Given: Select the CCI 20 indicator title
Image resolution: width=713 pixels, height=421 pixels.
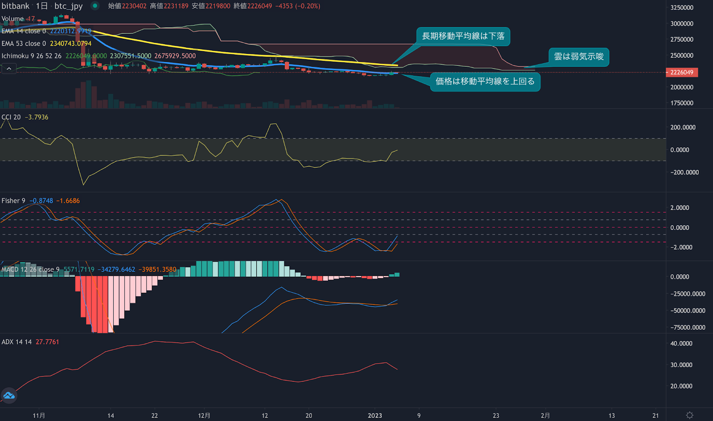Looking at the screenshot, I should 11,117.
